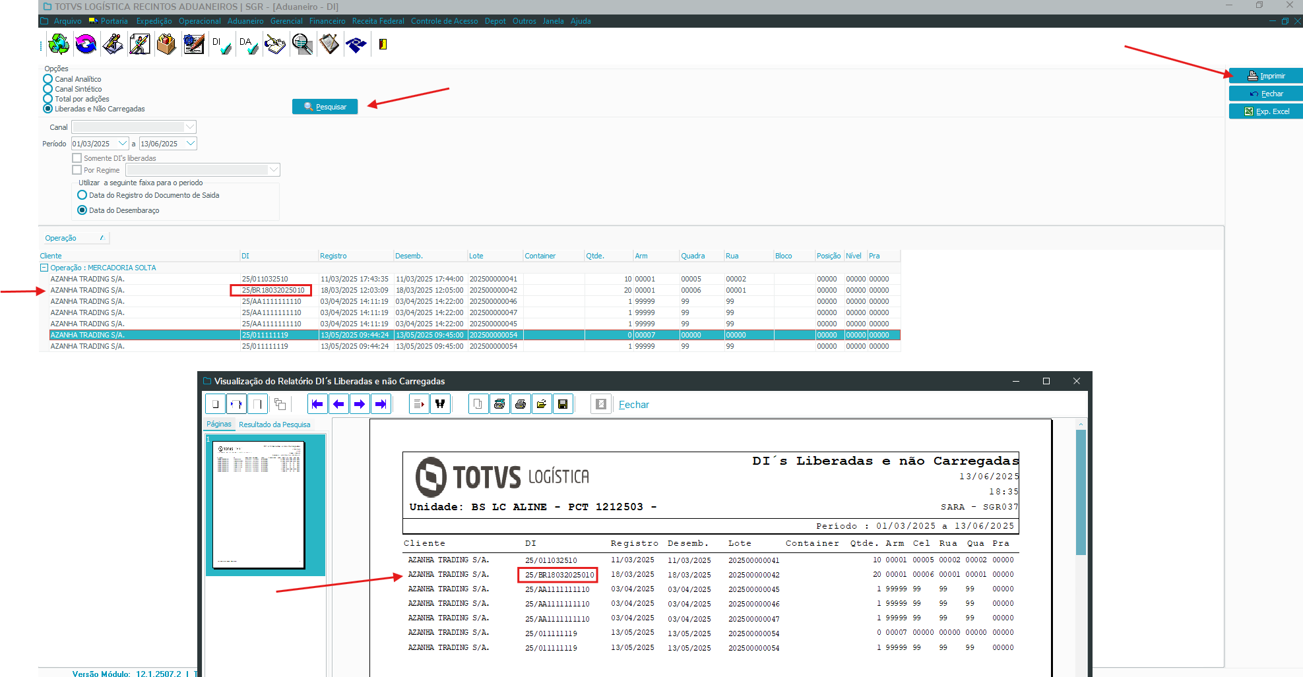The image size is (1303, 677).
Task: Open the Ajuda menu
Action: [581, 21]
